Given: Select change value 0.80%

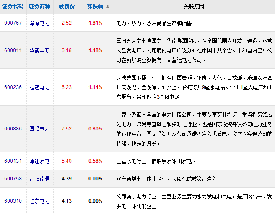Looking at the screenshot, I should pos(95,129).
